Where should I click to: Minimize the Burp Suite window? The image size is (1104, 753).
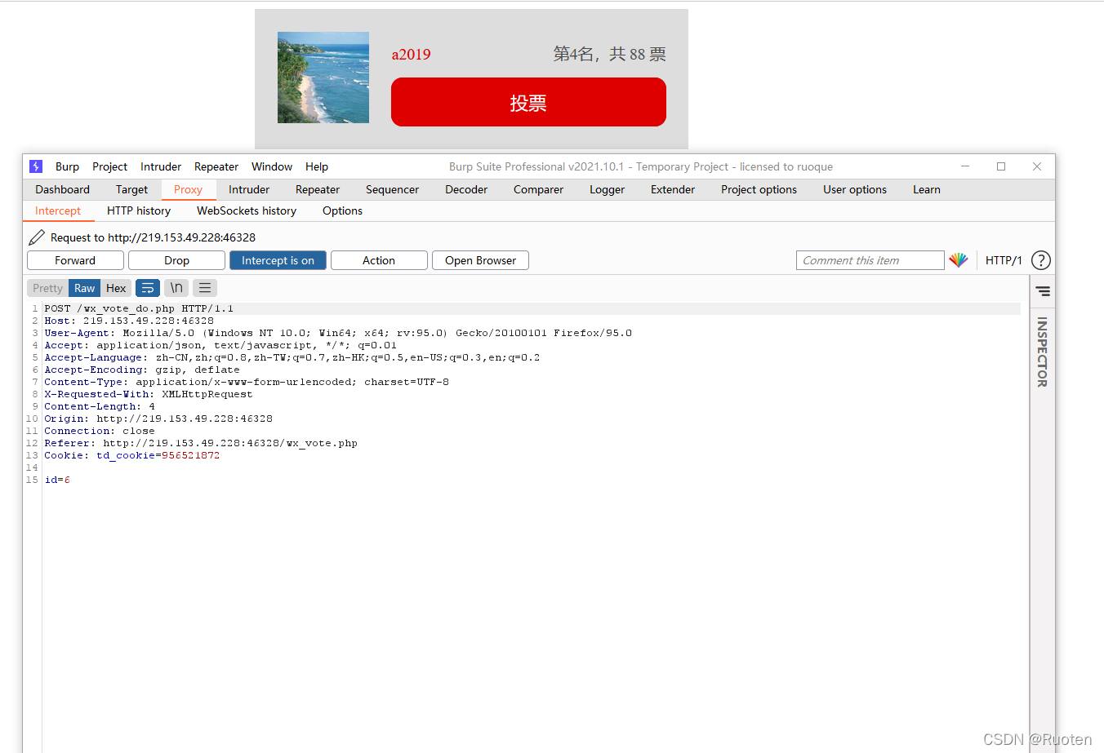pyautogui.click(x=965, y=166)
